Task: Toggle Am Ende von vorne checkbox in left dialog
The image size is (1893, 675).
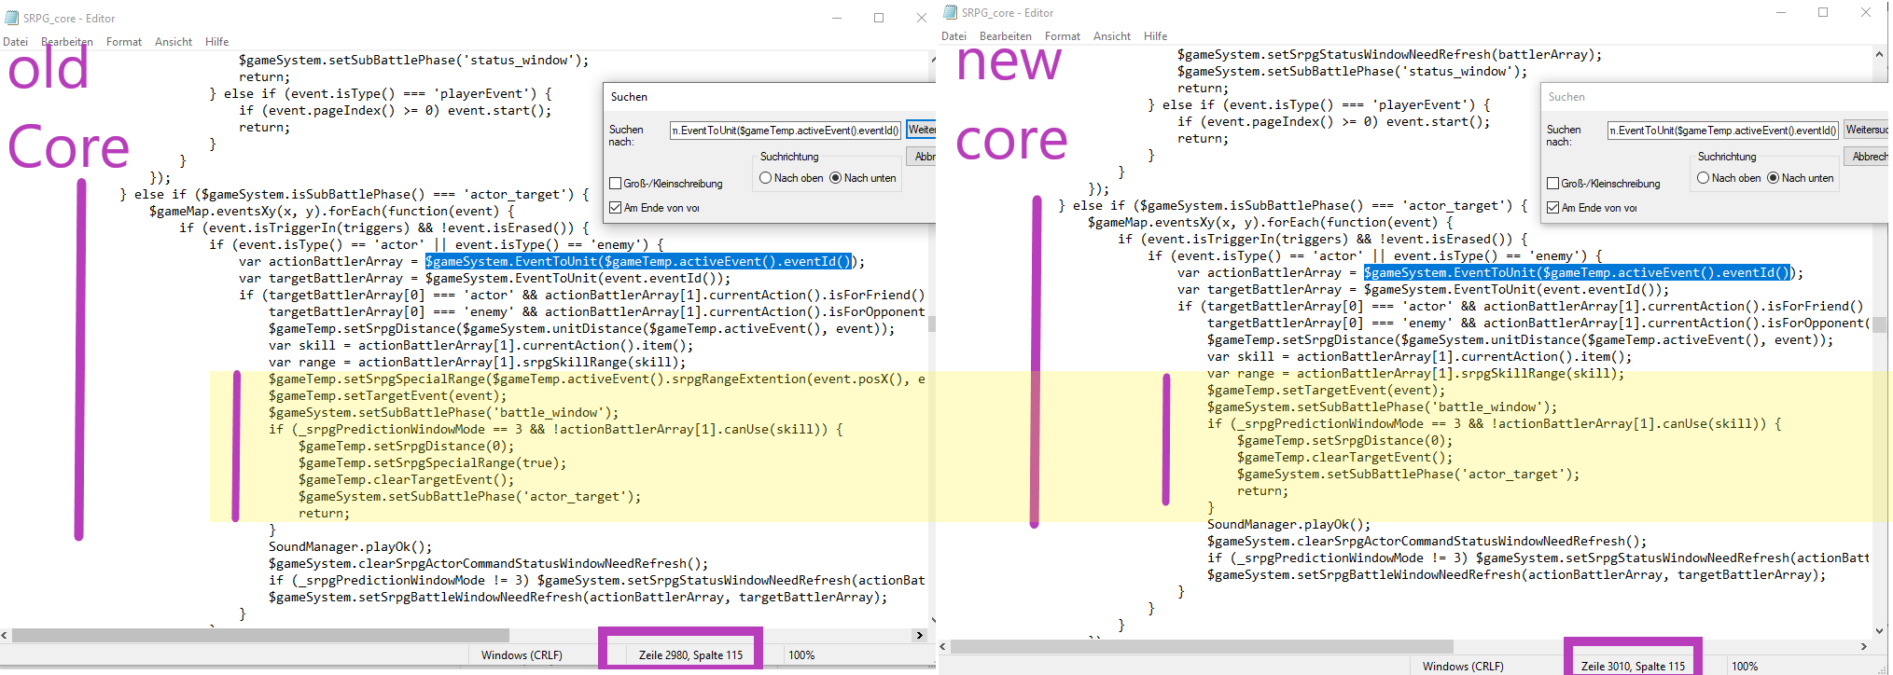Action: click(616, 208)
